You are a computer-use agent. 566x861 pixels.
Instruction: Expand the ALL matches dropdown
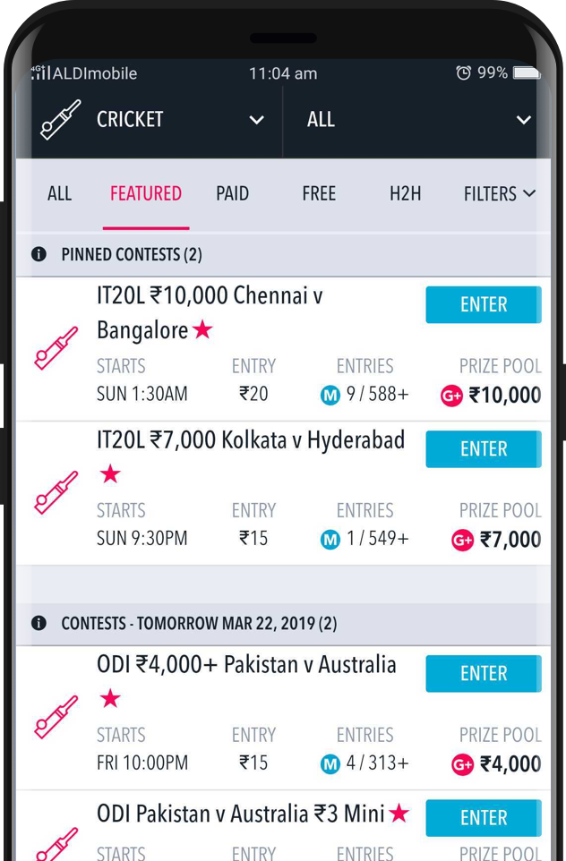(416, 119)
